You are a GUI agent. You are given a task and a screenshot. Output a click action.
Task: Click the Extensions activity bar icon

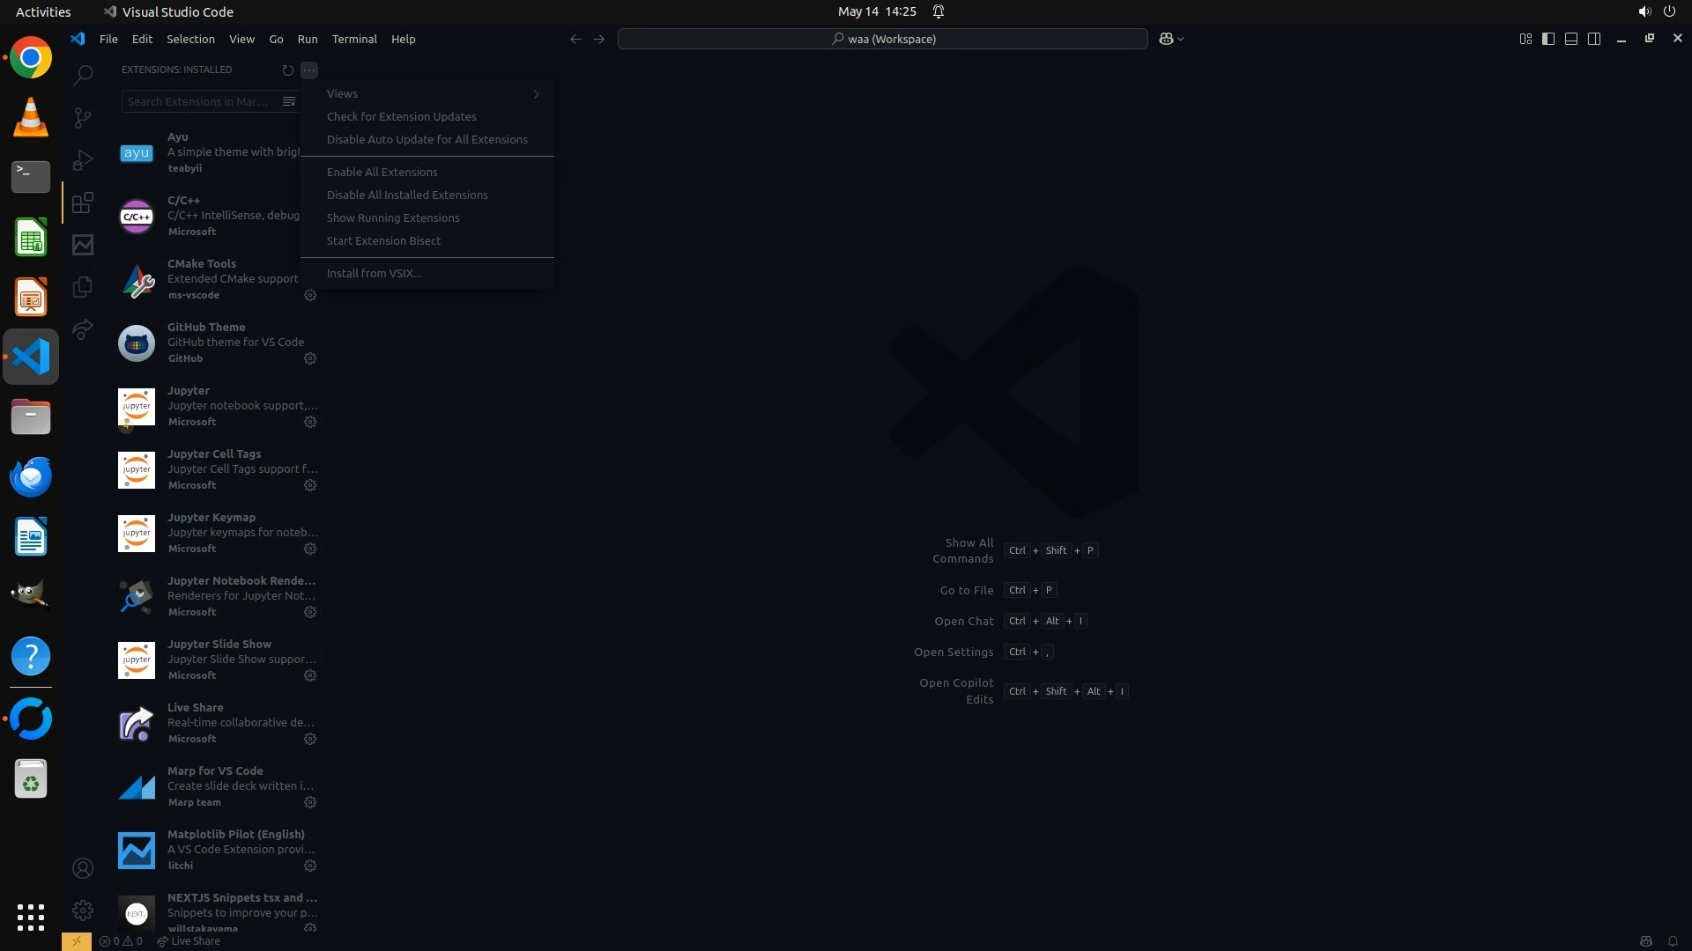coord(83,203)
